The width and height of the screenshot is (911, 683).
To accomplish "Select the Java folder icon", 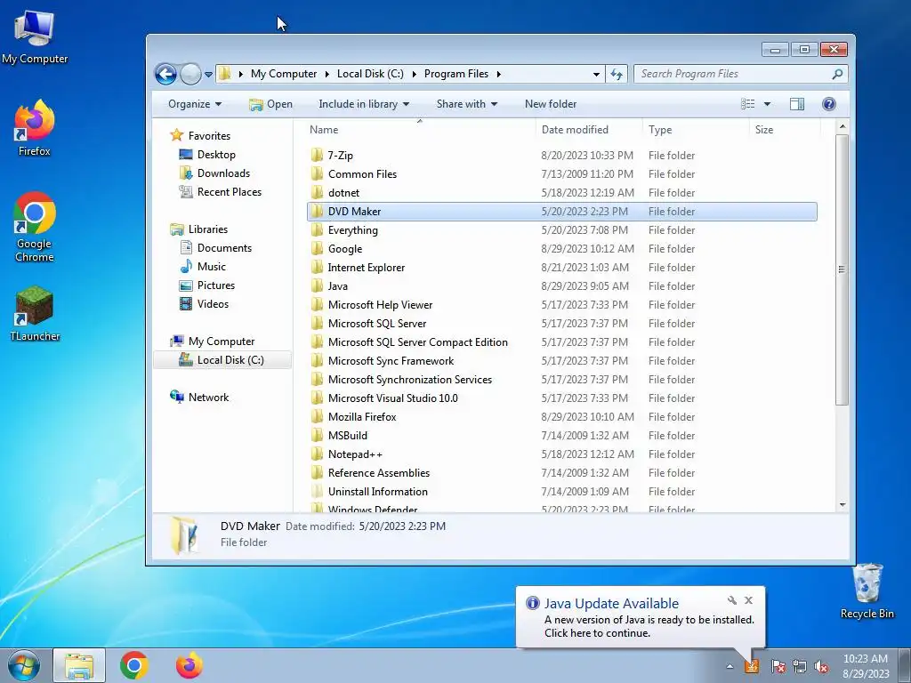I will pos(317,285).
